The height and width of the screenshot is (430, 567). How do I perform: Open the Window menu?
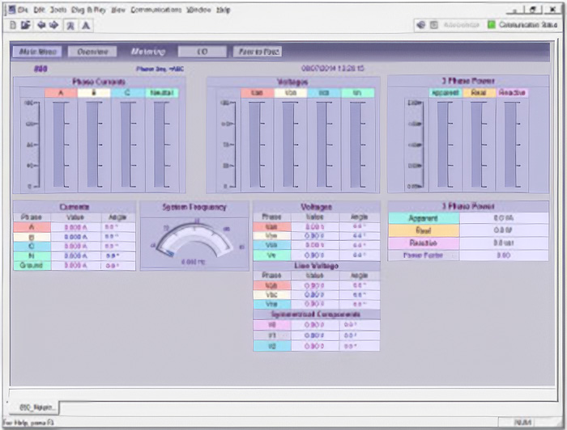click(198, 10)
